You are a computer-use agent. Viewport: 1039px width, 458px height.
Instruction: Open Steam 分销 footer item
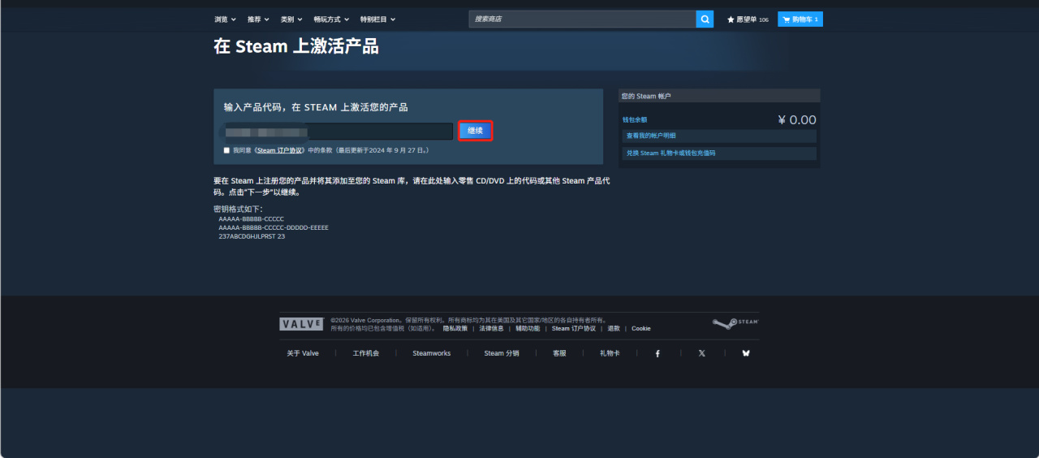pyautogui.click(x=502, y=353)
